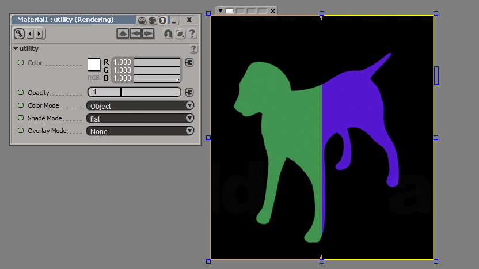
Task: Click the Color connection plug icon
Action: coord(189,62)
